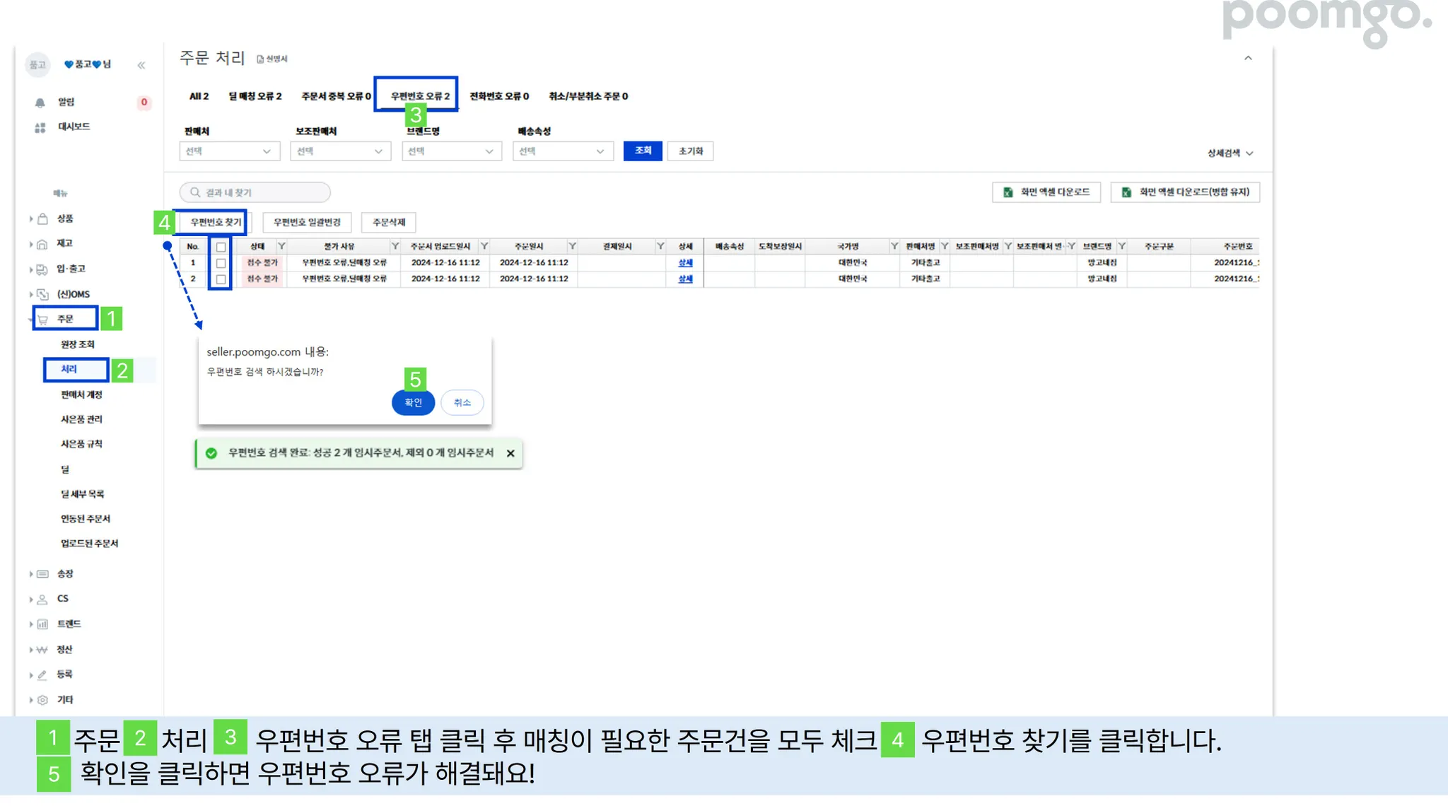Click the 정산 won currency icon
This screenshot has width=1448, height=806.
pos(42,650)
